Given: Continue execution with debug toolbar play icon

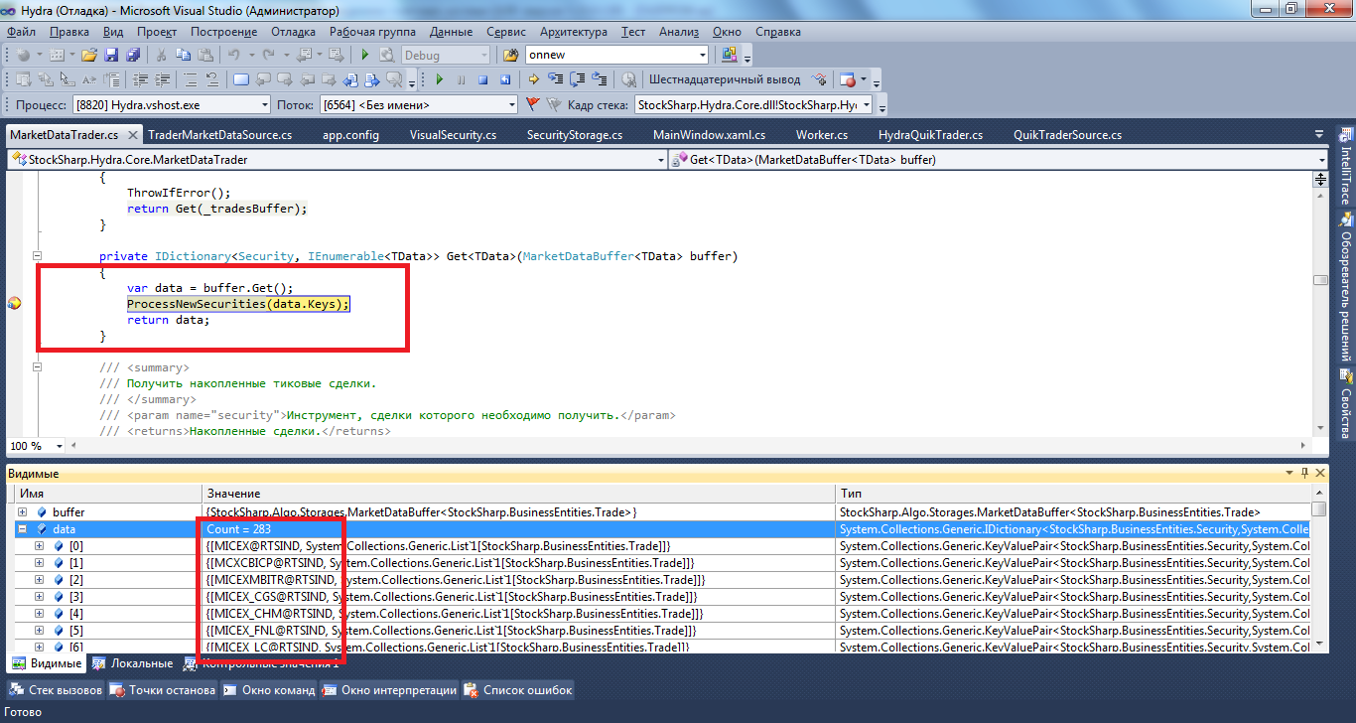Looking at the screenshot, I should pos(439,79).
